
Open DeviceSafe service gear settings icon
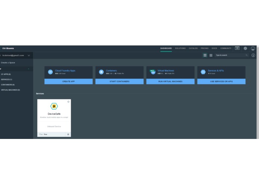pyautogui.click(x=68, y=102)
